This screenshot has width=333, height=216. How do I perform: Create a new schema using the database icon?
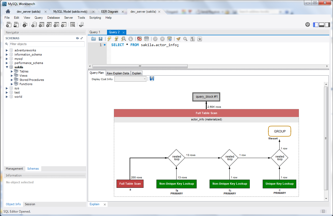coord(34,25)
